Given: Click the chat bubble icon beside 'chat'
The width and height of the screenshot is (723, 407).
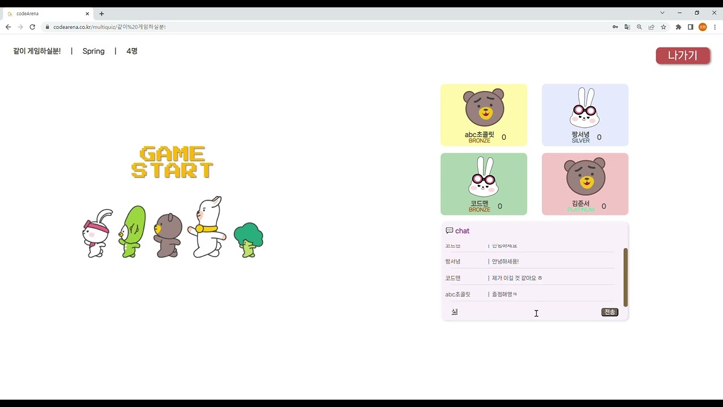Looking at the screenshot, I should (x=450, y=231).
